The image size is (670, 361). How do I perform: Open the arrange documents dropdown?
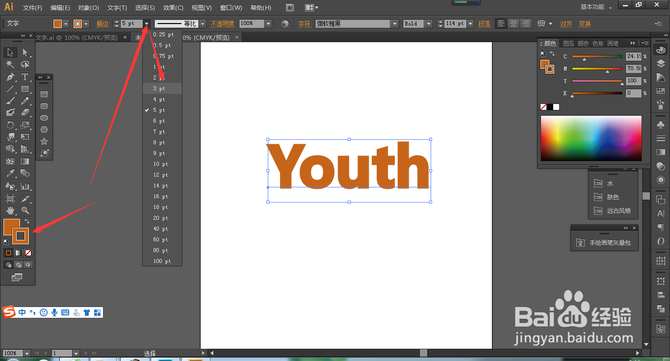pyautogui.click(x=311, y=7)
